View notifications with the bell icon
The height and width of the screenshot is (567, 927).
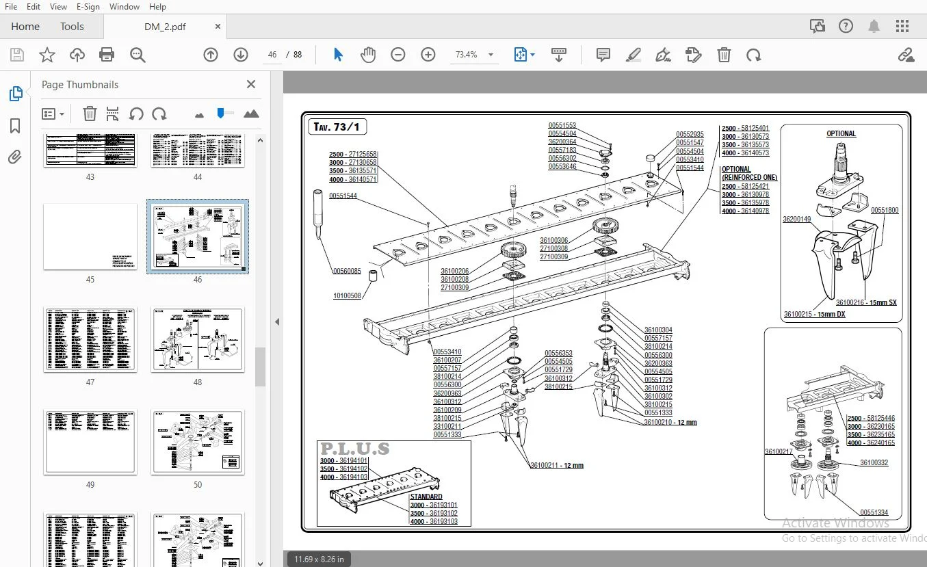874,26
